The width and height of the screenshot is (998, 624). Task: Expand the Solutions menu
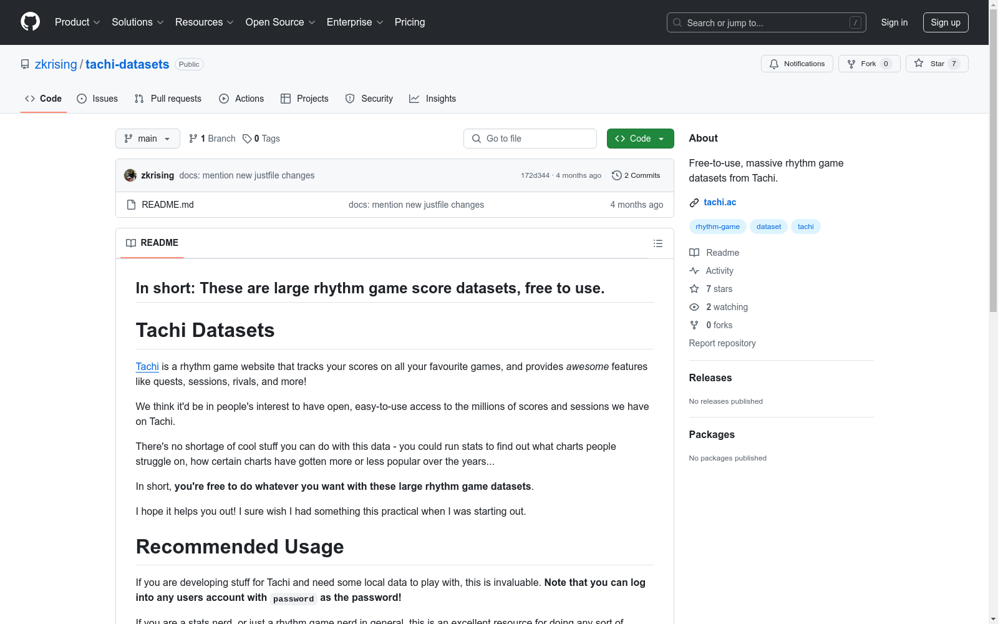(138, 22)
